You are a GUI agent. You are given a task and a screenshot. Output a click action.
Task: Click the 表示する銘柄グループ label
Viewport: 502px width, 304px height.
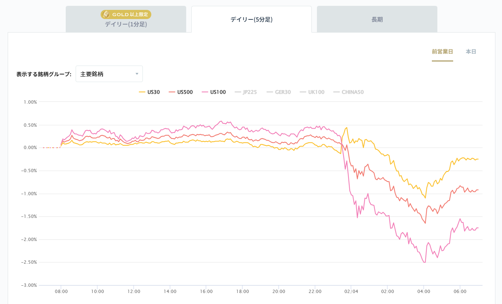[44, 74]
